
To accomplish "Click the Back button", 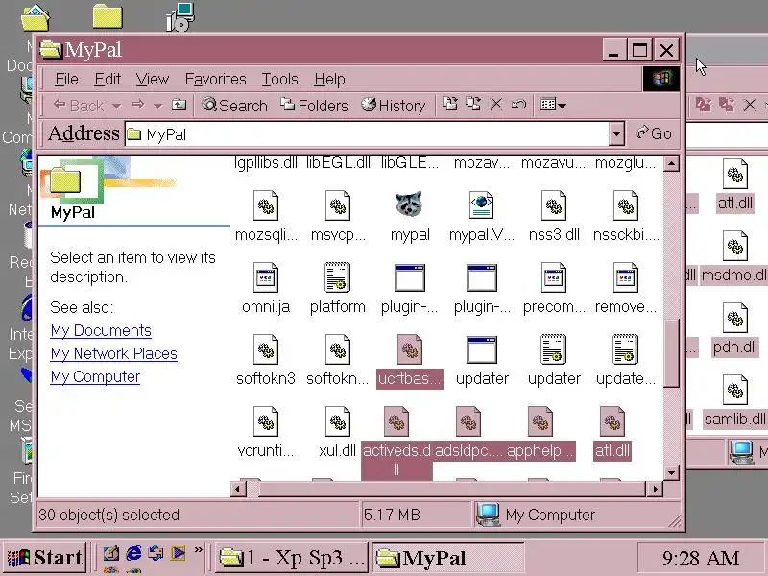I will pyautogui.click(x=79, y=106).
